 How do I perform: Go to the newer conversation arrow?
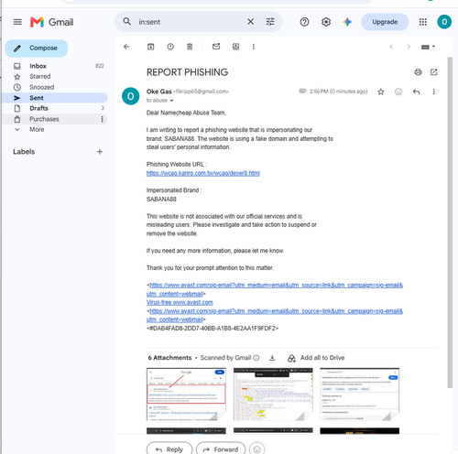(x=391, y=47)
